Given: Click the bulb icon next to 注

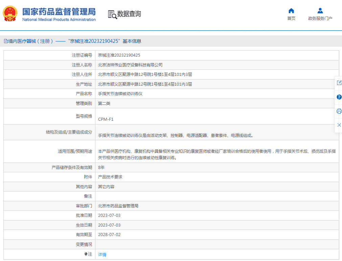Looking at the screenshot, I should (x=86, y=254).
